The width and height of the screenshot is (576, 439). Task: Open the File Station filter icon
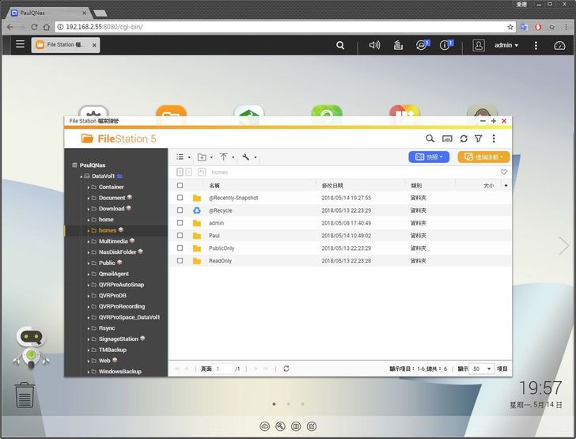[x=478, y=138]
